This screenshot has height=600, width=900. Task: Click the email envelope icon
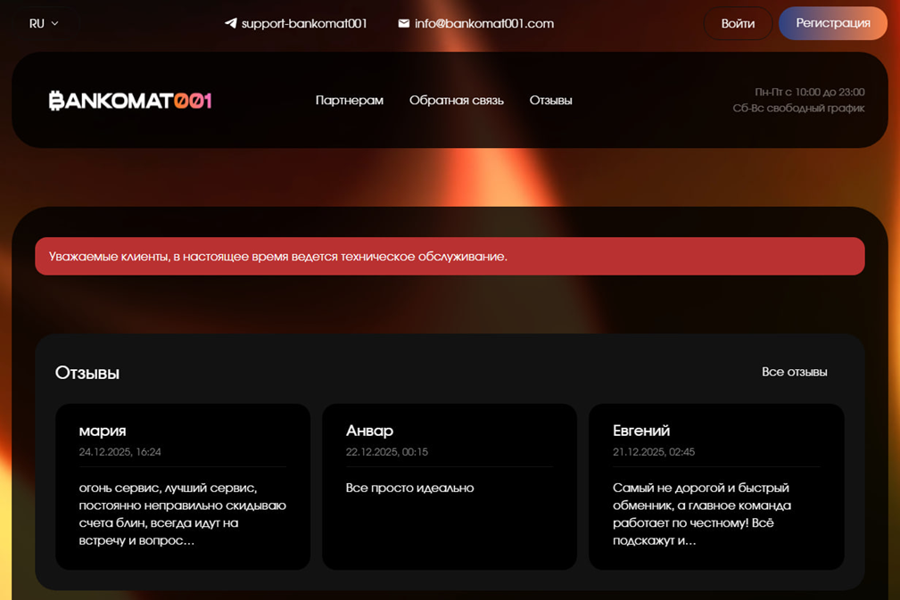click(x=403, y=23)
